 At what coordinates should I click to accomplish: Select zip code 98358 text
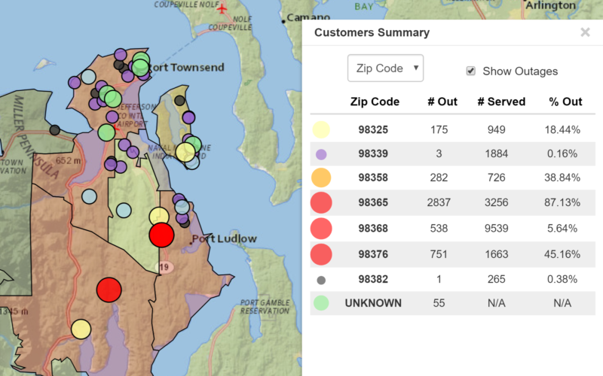373,177
